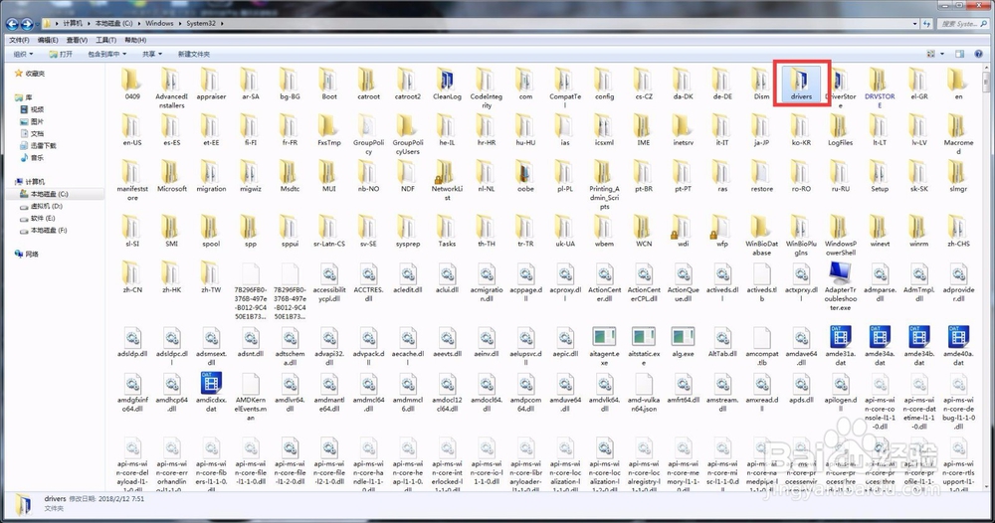This screenshot has height=523, width=995.
Task: Select the sysprep folder
Action: (x=408, y=231)
